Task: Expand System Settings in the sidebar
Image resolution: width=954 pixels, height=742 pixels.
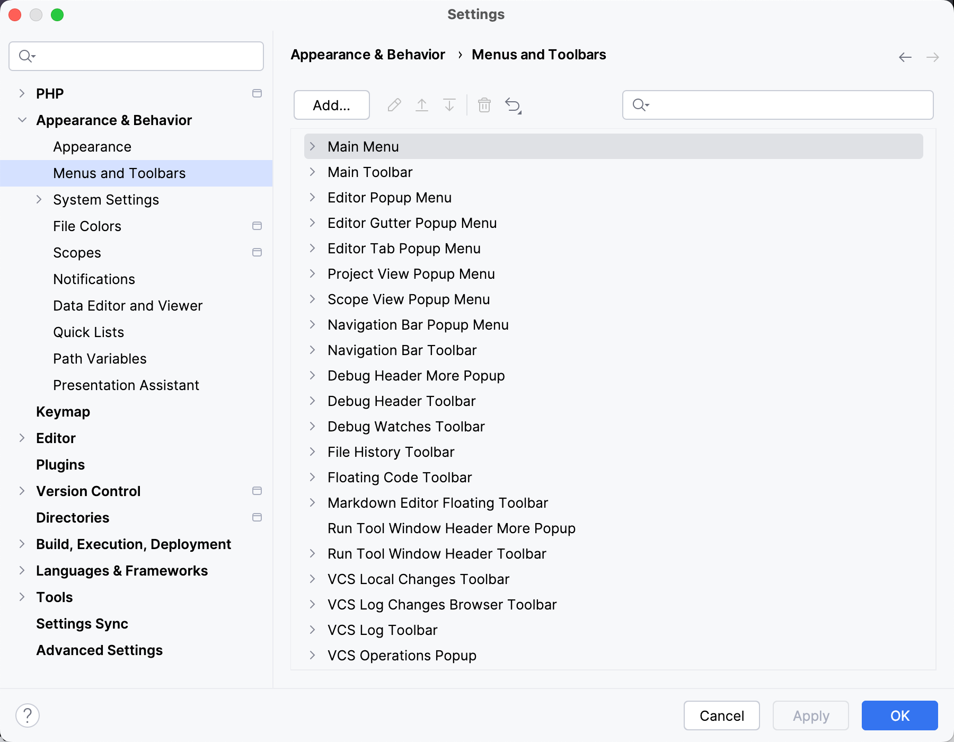Action: pyautogui.click(x=39, y=199)
